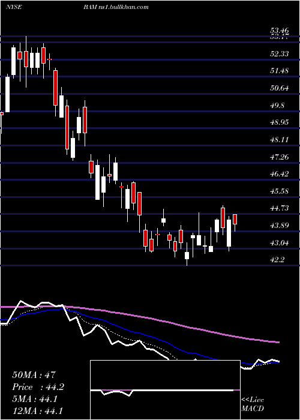Select the 52.33 price axis label
The image size is (300, 420).
tap(280, 54)
